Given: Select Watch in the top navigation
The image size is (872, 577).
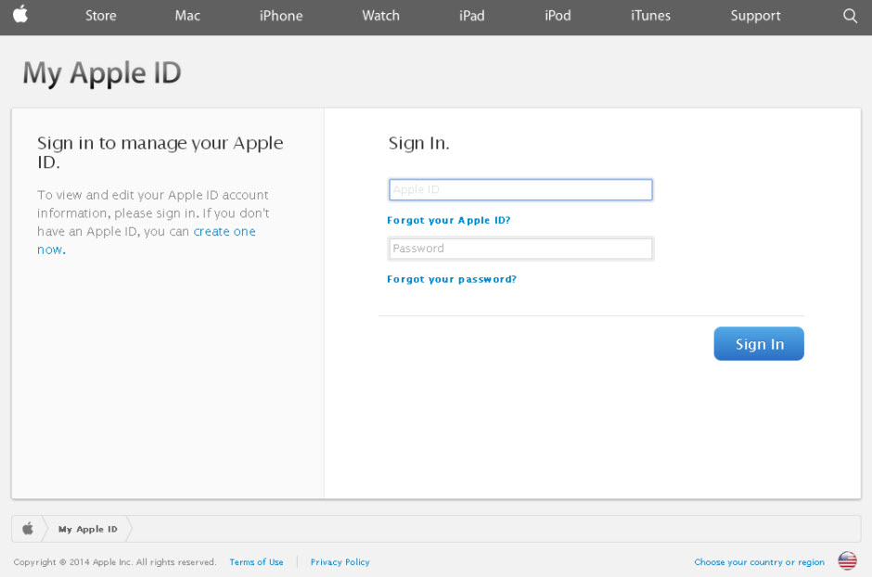Looking at the screenshot, I should coord(381,16).
